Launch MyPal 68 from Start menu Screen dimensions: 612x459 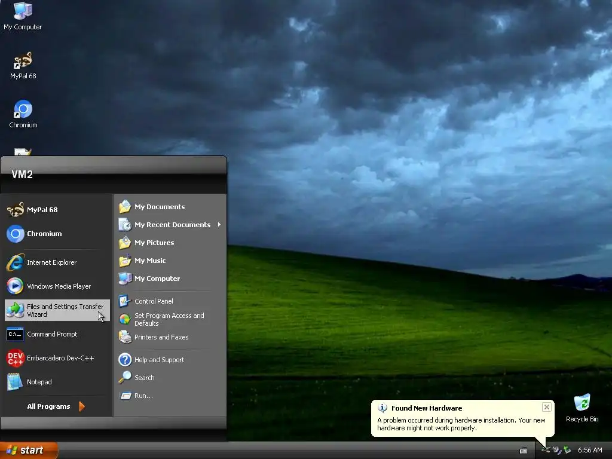click(57, 210)
